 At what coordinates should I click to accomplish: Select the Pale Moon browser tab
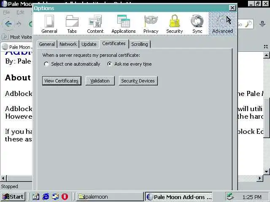[17, 47]
